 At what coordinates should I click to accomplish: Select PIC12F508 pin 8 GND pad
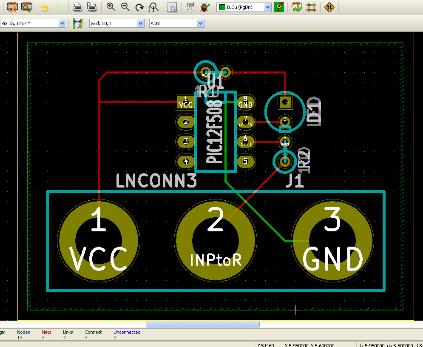[x=245, y=102]
